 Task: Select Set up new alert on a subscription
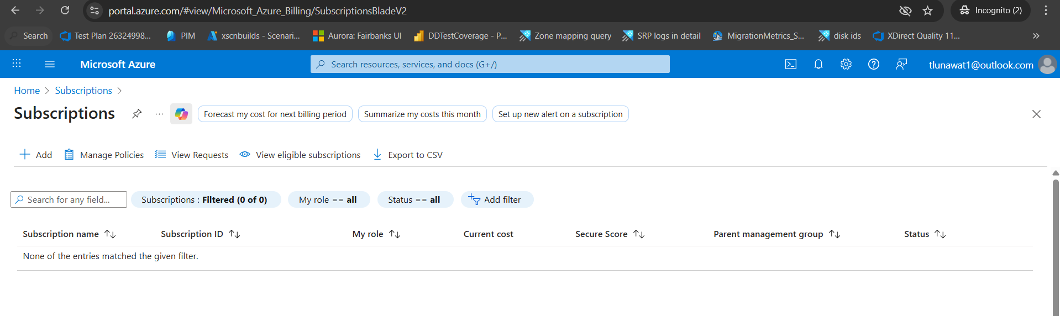[560, 114]
